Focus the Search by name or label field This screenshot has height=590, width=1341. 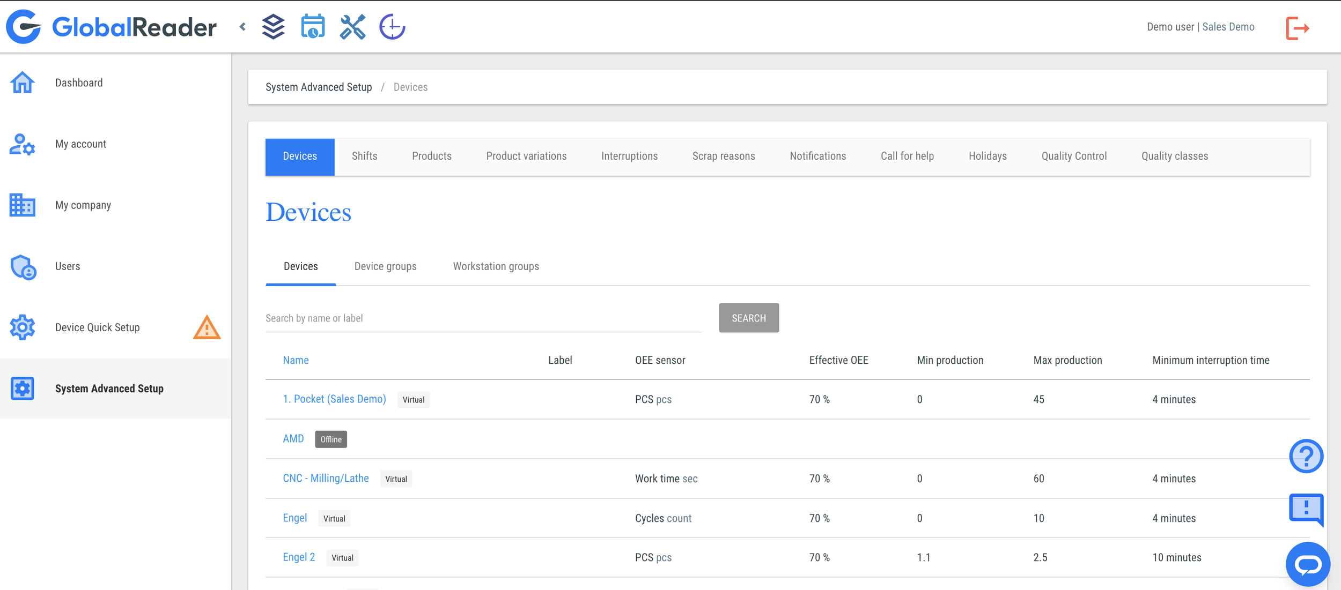point(483,318)
